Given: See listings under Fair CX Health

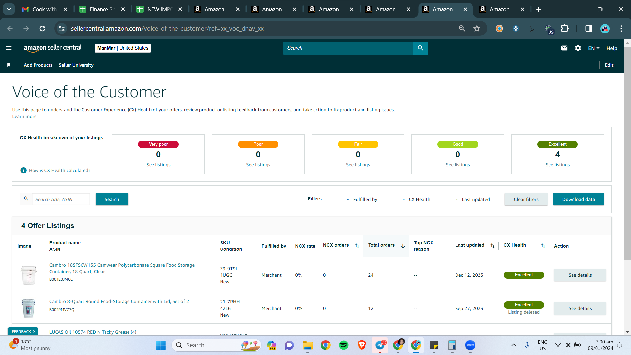Looking at the screenshot, I should point(358,165).
